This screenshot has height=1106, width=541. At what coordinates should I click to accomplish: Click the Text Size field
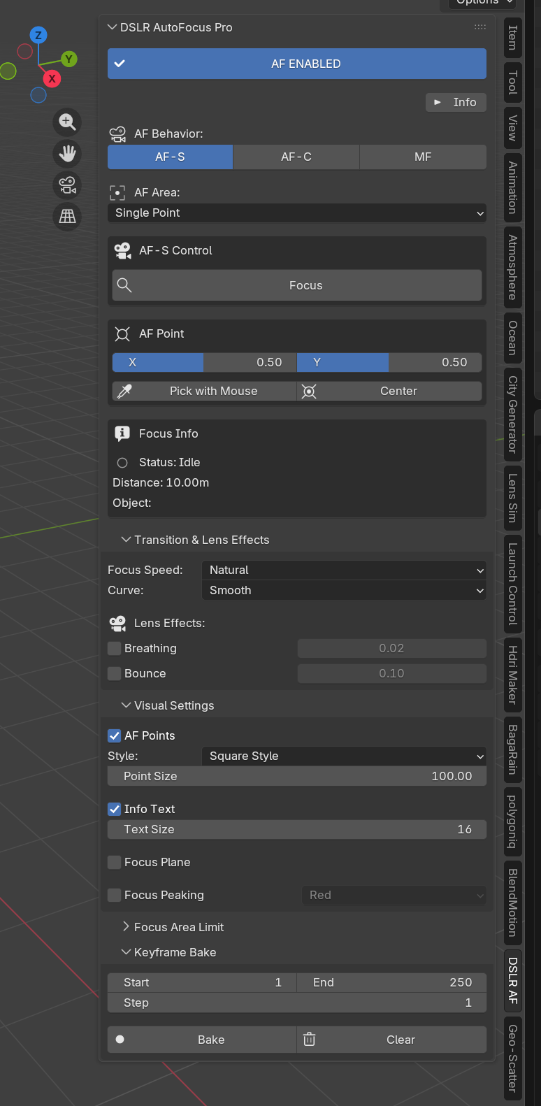click(x=297, y=829)
